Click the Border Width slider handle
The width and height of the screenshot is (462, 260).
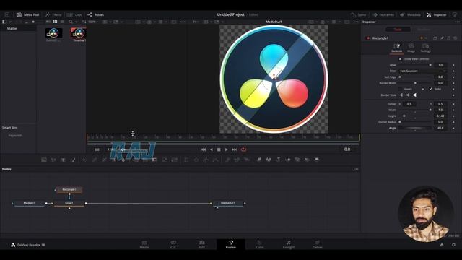pyautogui.click(x=415, y=83)
